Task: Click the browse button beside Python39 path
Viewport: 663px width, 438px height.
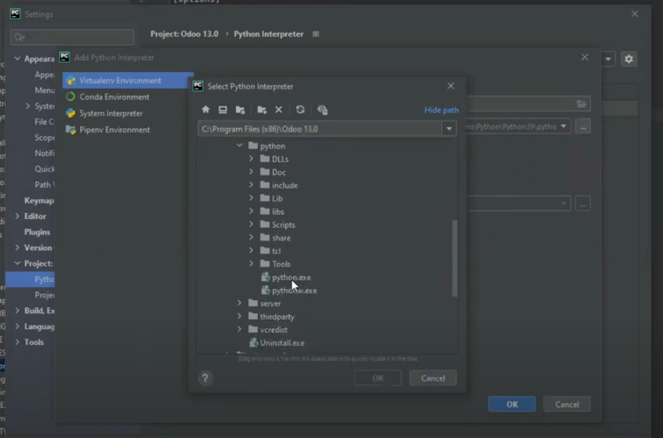Action: (x=583, y=127)
